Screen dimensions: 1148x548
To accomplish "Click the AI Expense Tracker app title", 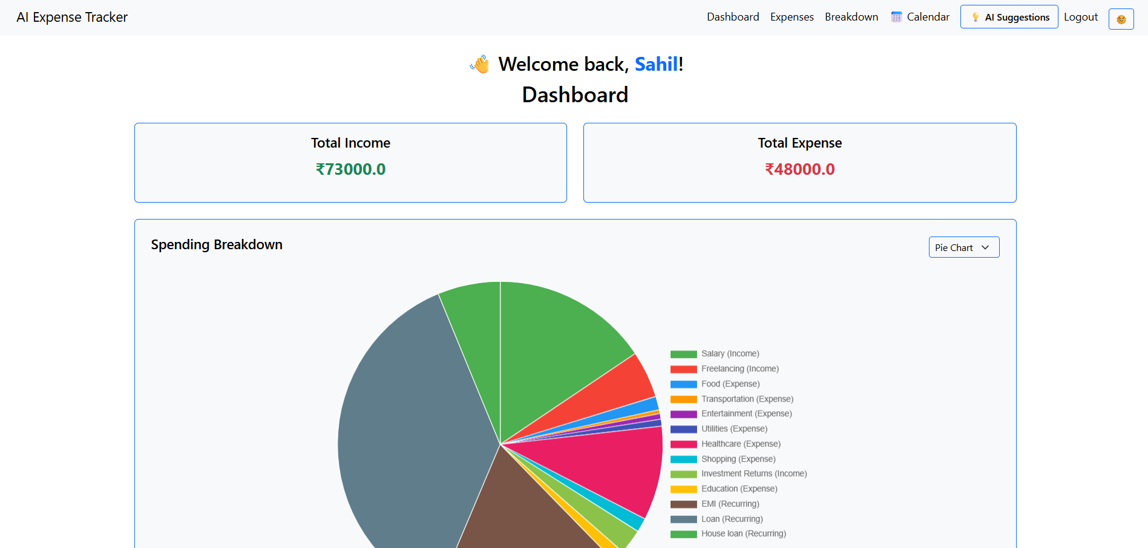I will coord(72,17).
